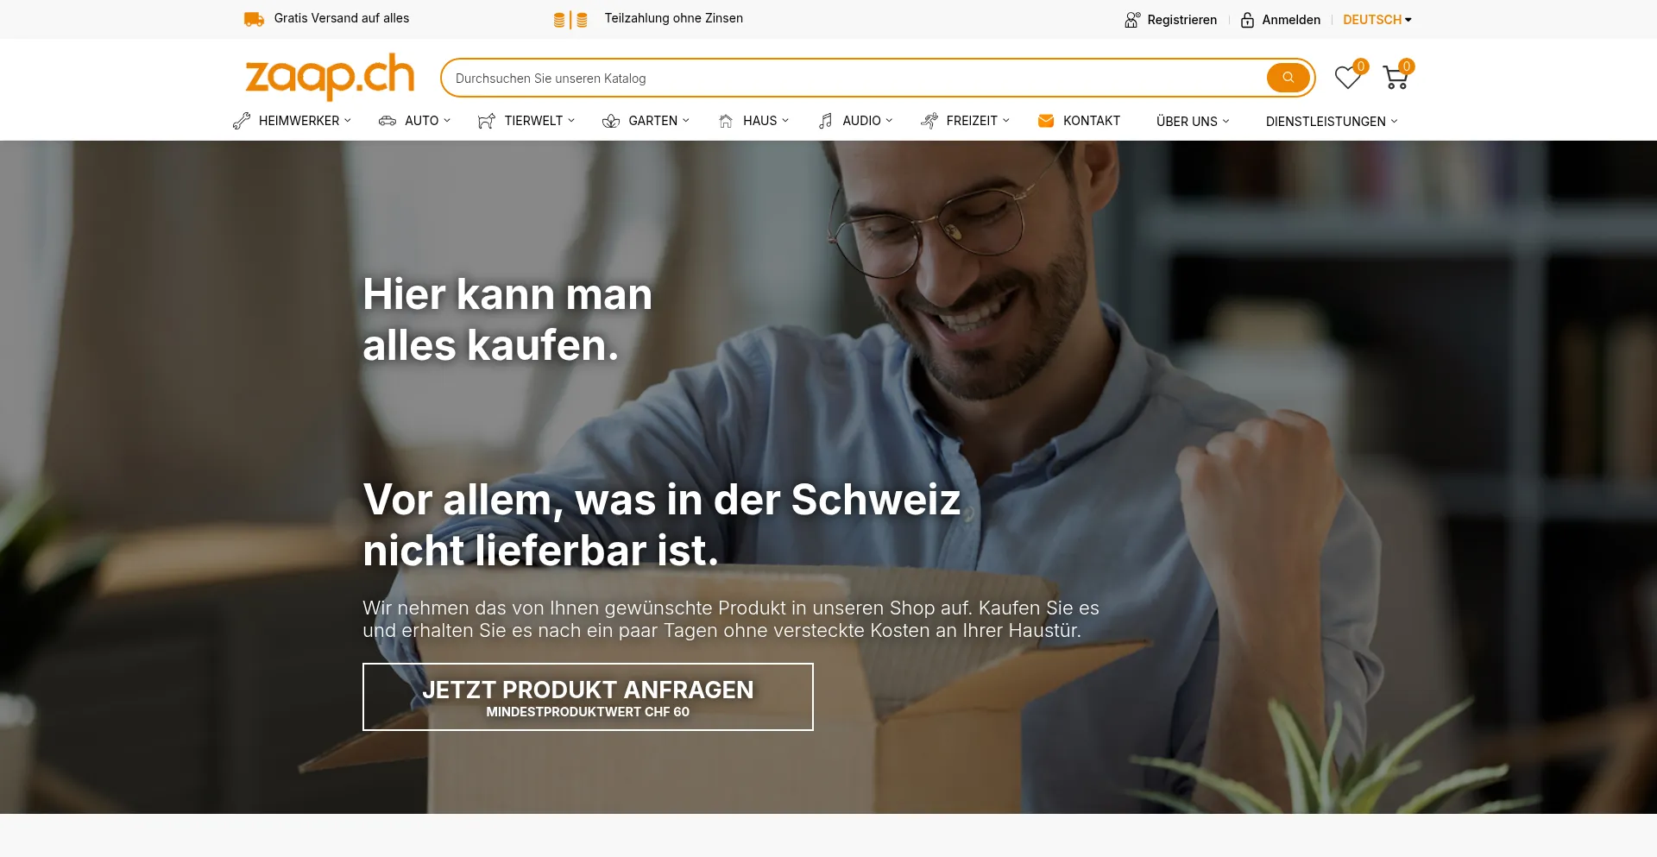The height and width of the screenshot is (857, 1657).
Task: Click the padlock login icon
Action: tap(1247, 20)
